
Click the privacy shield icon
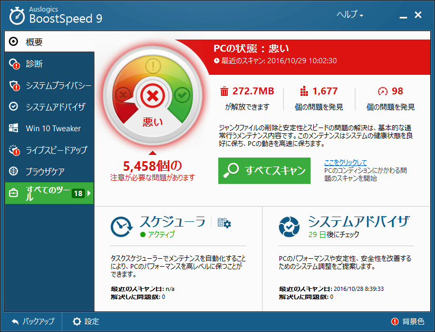click(14, 85)
